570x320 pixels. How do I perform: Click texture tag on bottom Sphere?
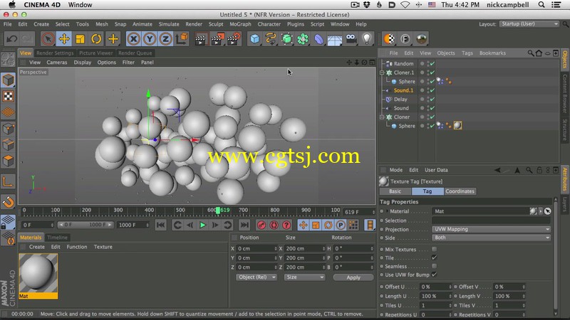[x=457, y=126]
